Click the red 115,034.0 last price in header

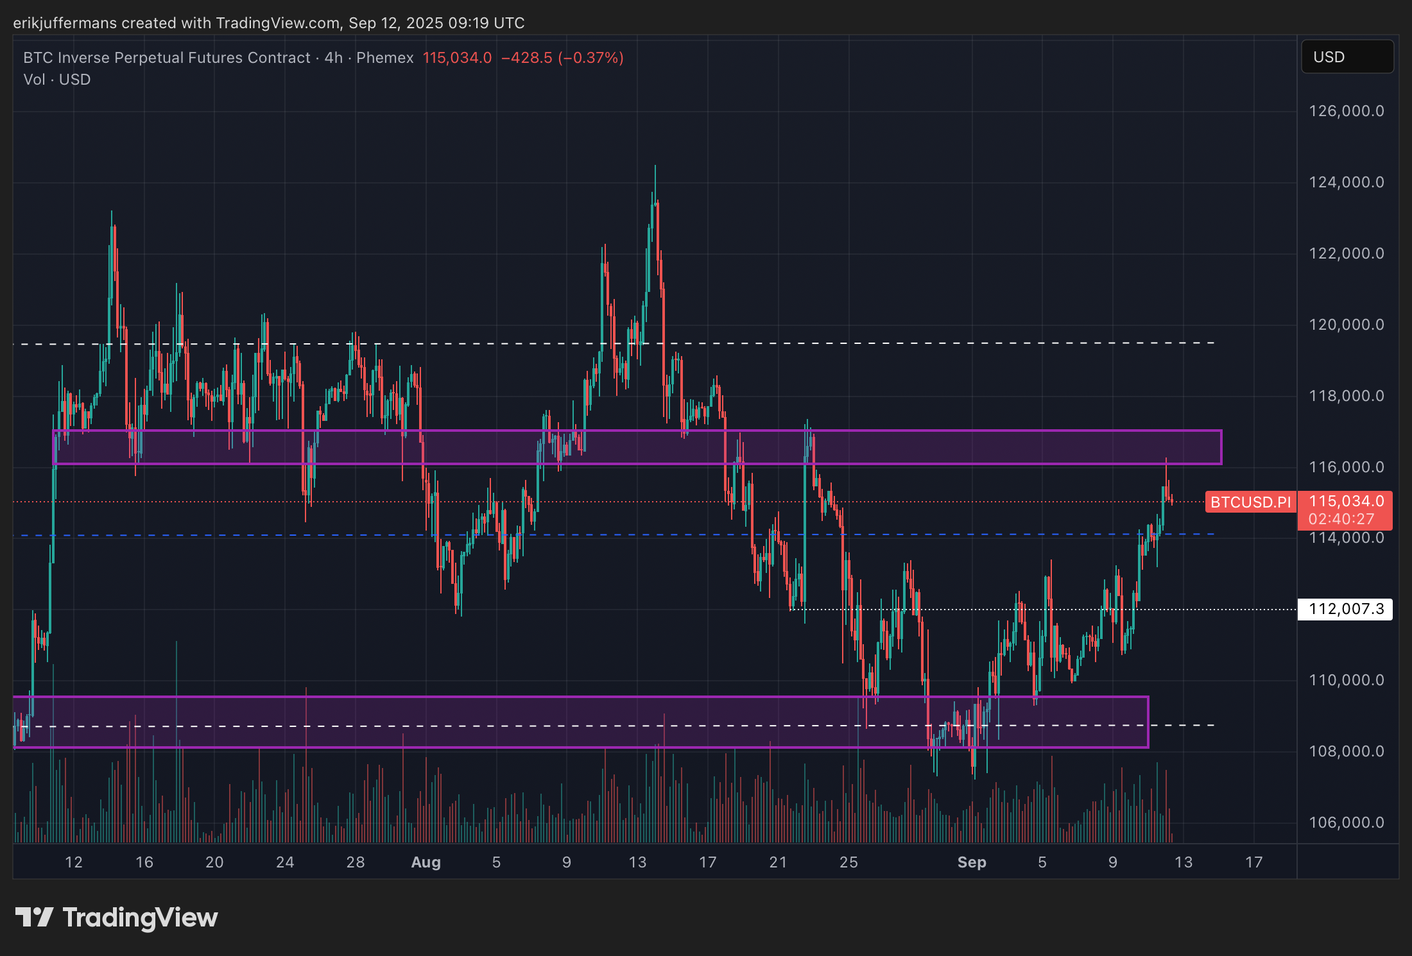click(457, 58)
